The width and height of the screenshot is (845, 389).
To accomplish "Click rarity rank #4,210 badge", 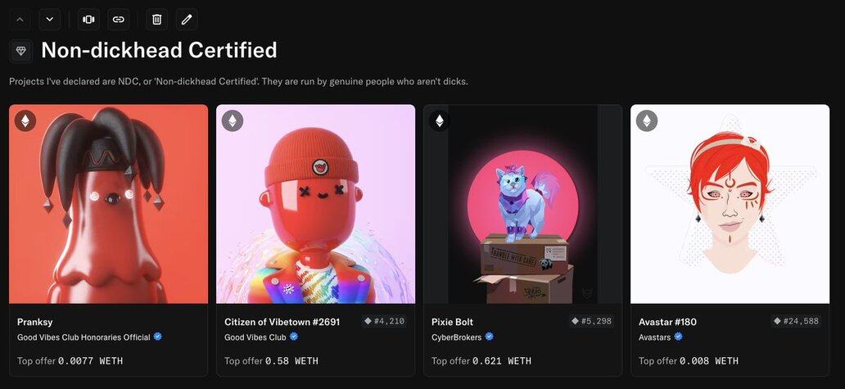I will pos(384,321).
